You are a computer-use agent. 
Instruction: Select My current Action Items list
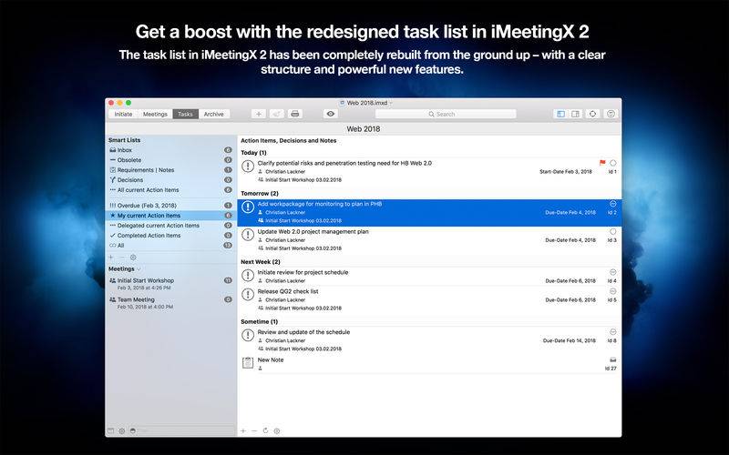click(x=171, y=216)
